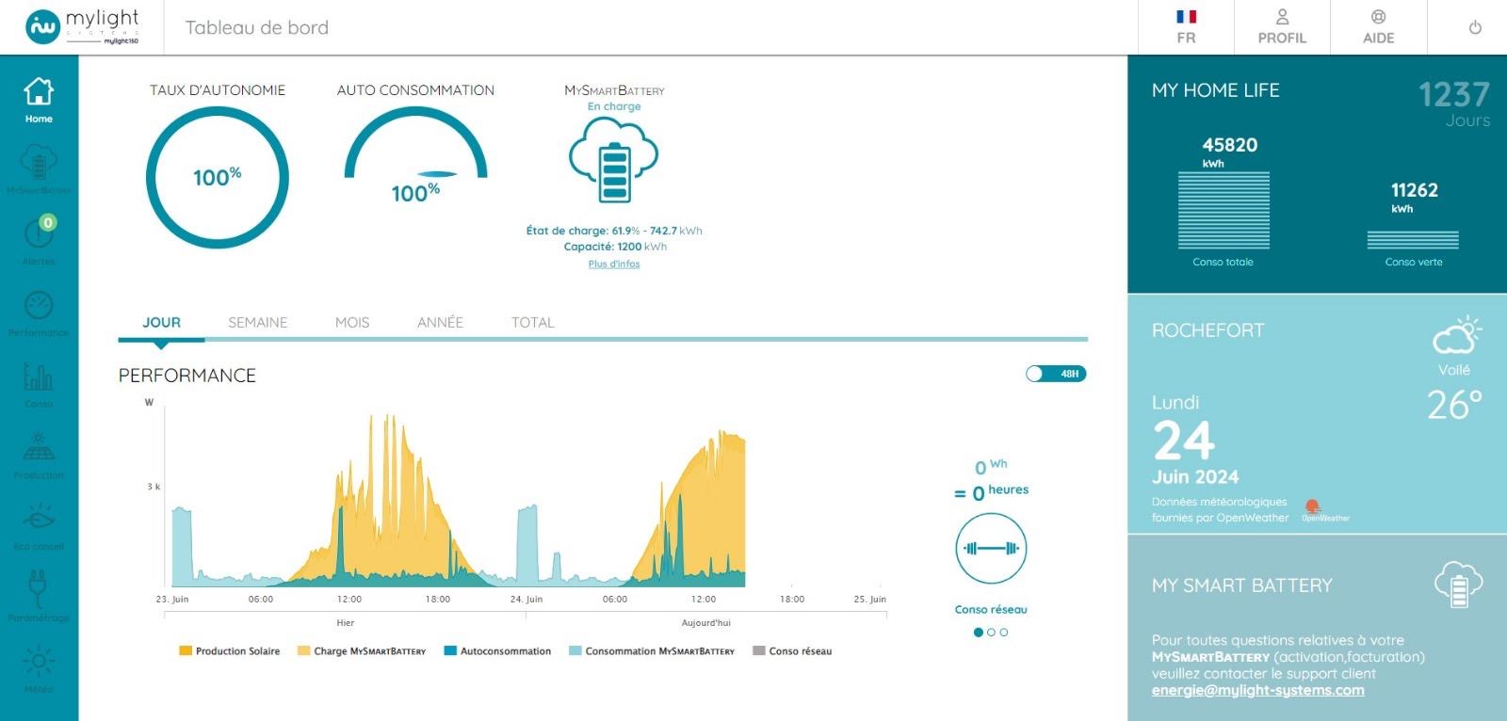Viewport: 1507px width, 721px height.
Task: Switch to the SEMAINE tab
Action: (257, 322)
